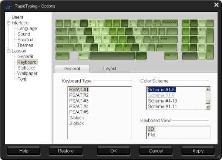Click the Apply button

point(198,151)
